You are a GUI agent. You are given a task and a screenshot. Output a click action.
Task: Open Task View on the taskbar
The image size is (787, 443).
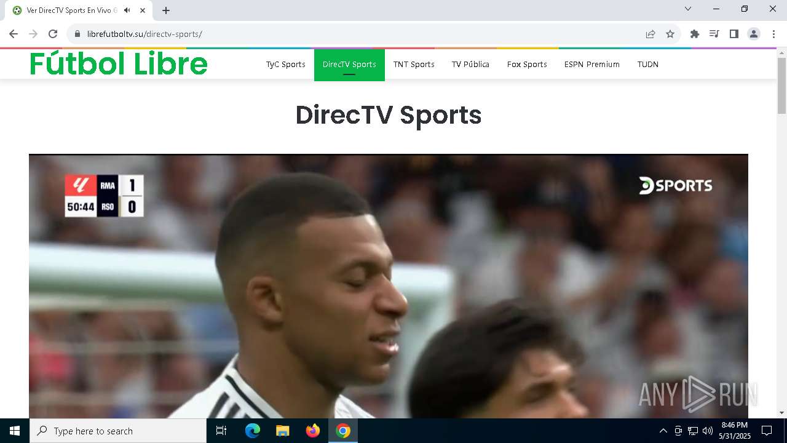221,431
